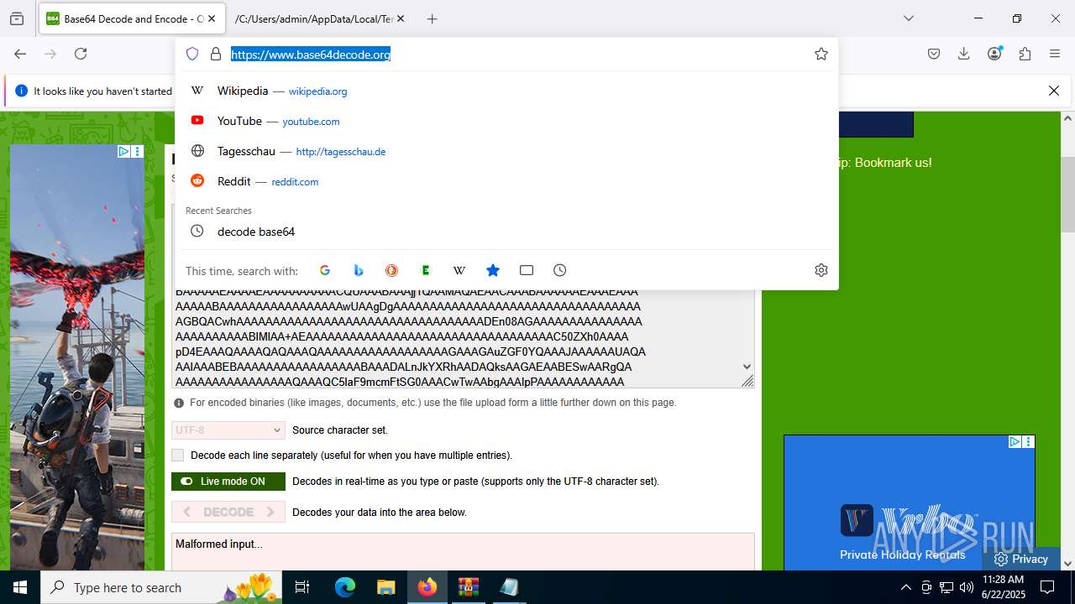1075x604 pixels.
Task: Open the Firefox application menu
Action: pyautogui.click(x=1055, y=54)
